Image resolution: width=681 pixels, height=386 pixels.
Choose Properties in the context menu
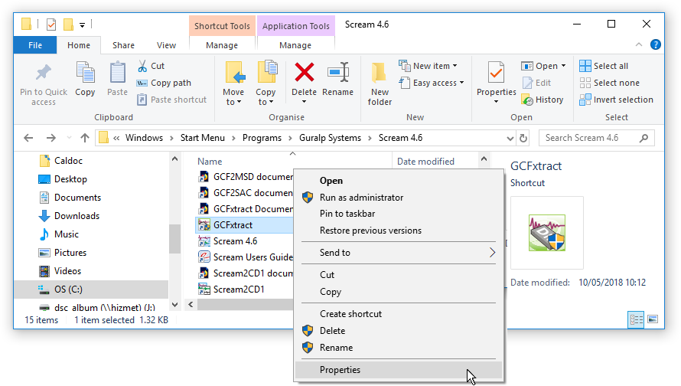pyautogui.click(x=398, y=370)
